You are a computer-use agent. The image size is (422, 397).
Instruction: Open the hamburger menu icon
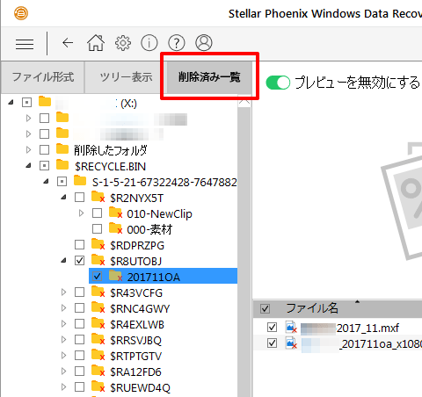(x=25, y=44)
